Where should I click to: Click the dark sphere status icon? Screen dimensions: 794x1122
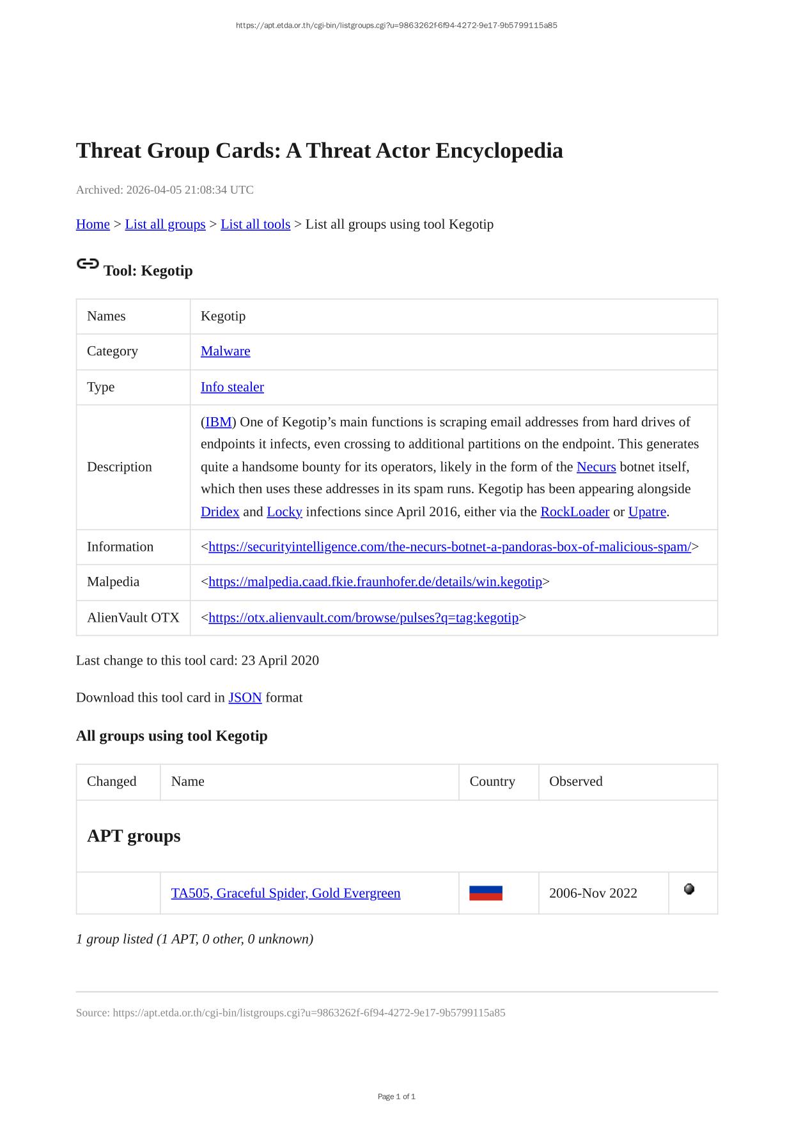689,889
